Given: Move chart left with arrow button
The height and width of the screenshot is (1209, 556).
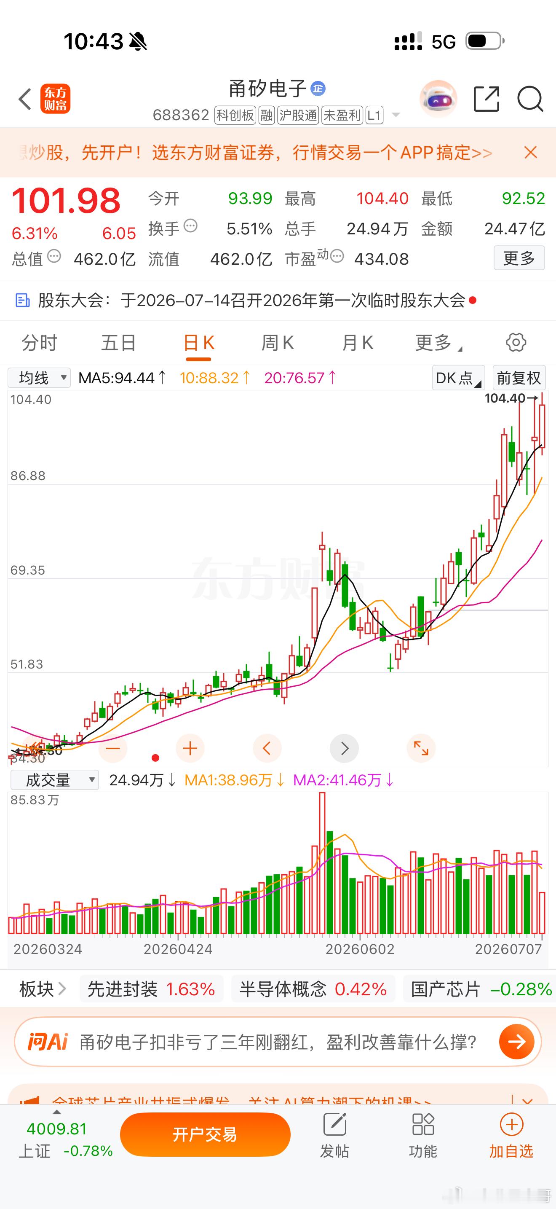Looking at the screenshot, I should 267,748.
